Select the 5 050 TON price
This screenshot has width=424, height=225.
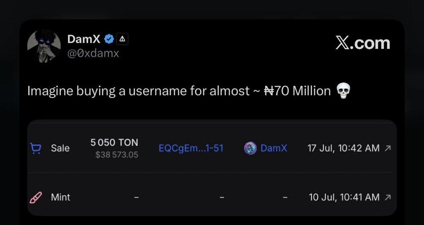point(114,143)
